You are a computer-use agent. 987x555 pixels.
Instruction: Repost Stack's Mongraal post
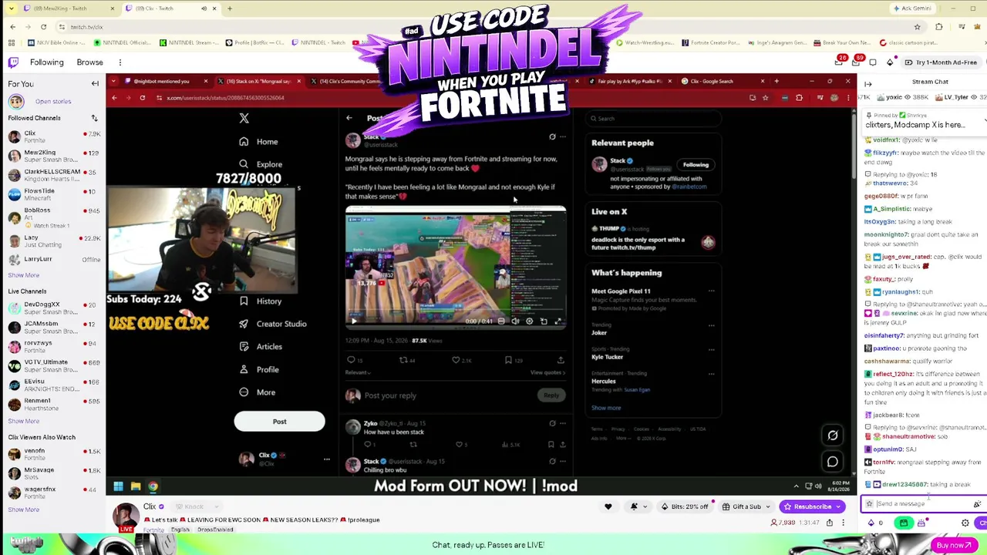[x=403, y=360]
